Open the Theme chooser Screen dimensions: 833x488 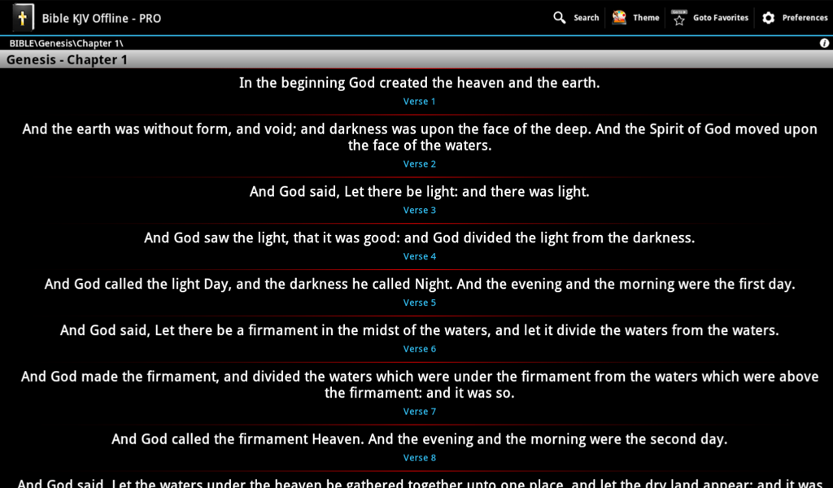coord(635,17)
